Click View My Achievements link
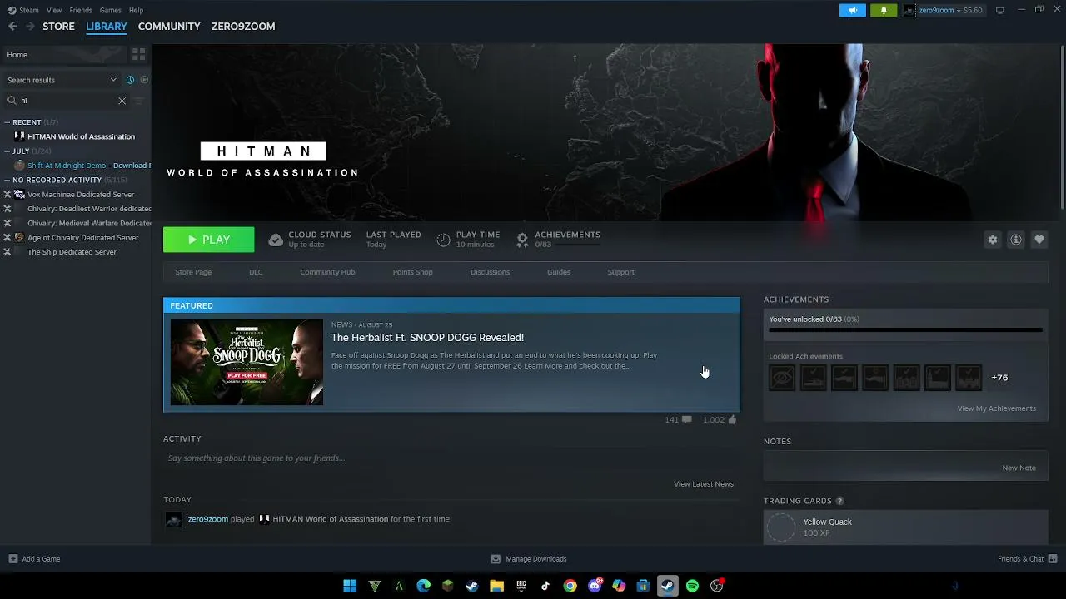This screenshot has width=1066, height=599. pyautogui.click(x=997, y=408)
